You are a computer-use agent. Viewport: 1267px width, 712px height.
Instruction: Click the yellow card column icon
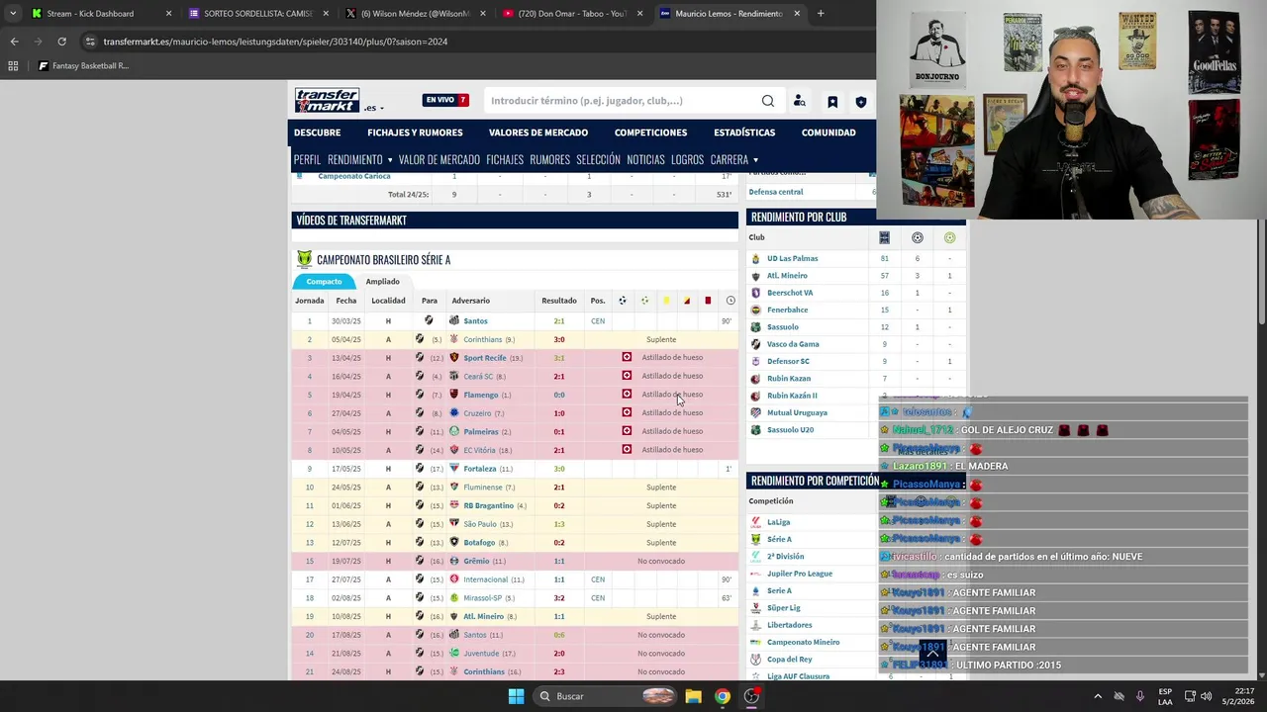pyautogui.click(x=666, y=301)
